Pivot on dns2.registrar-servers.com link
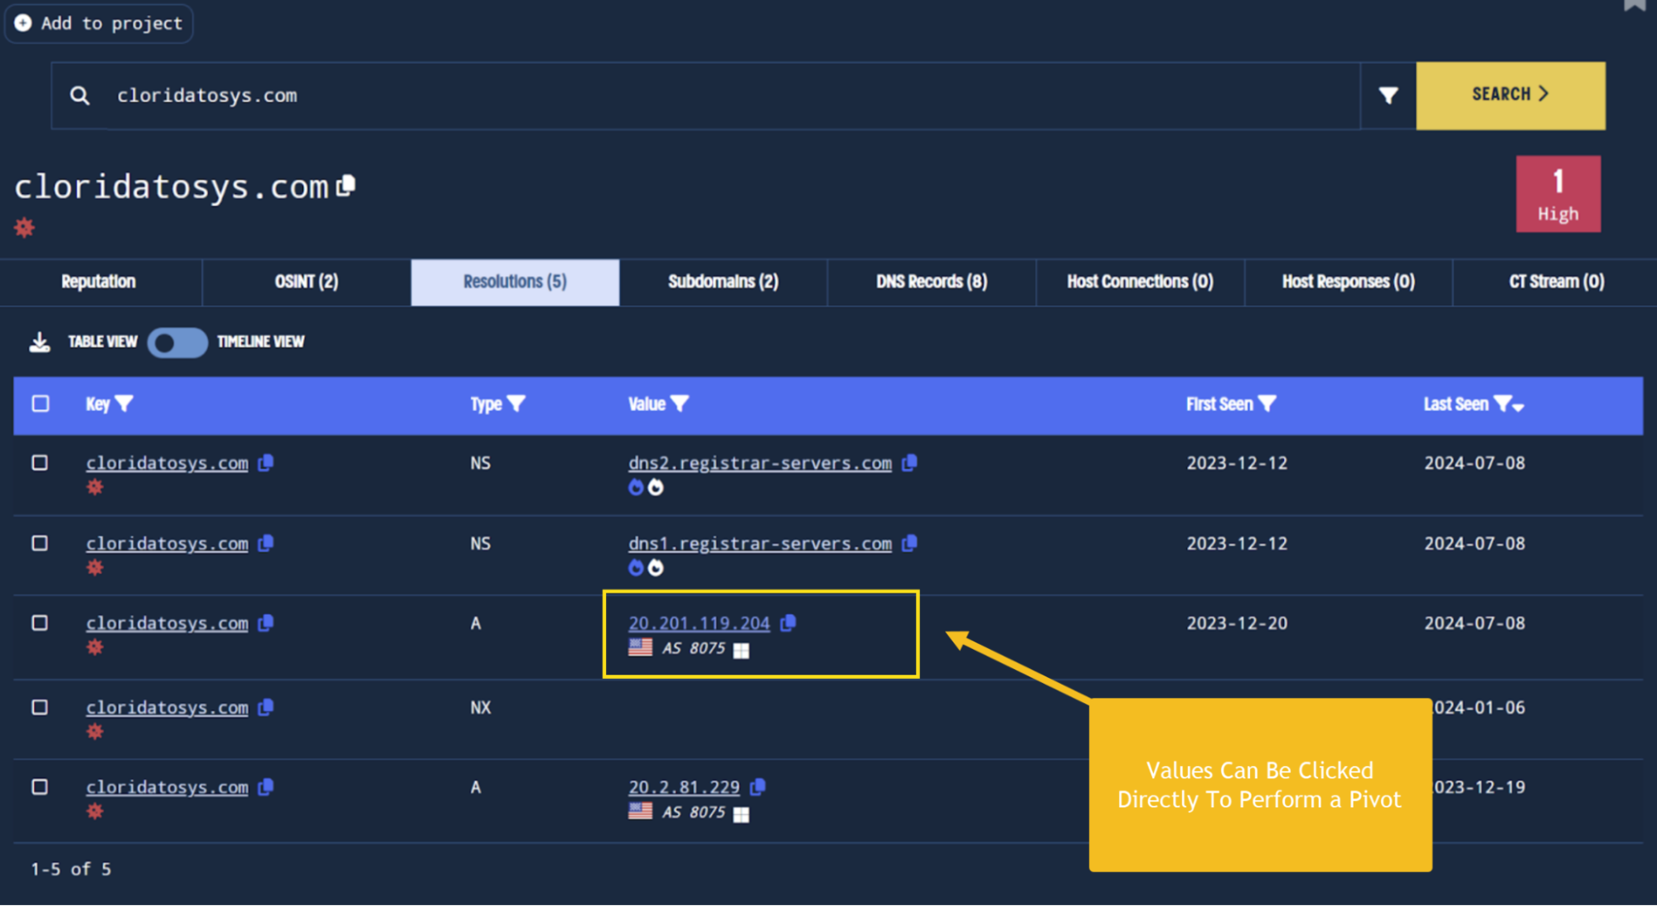The height and width of the screenshot is (906, 1657). [x=760, y=463]
